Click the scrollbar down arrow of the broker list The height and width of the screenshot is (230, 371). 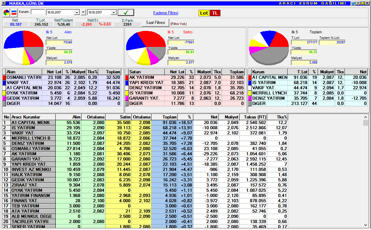[365, 225]
